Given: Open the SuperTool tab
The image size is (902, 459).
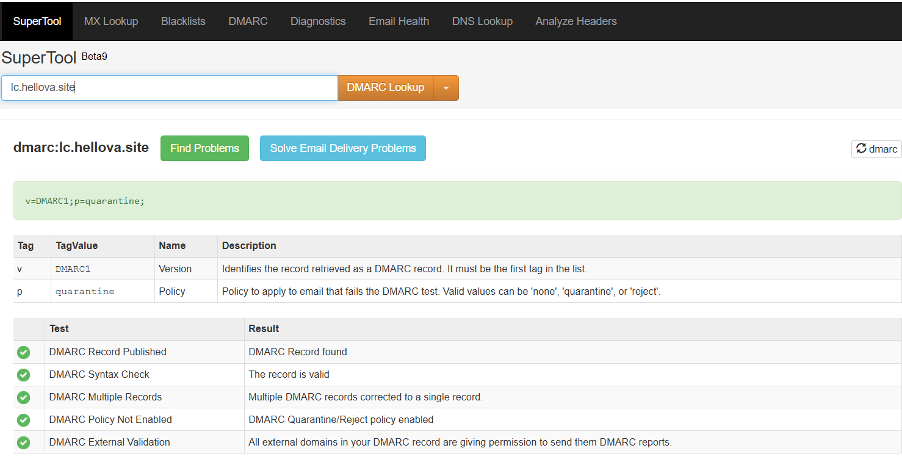Looking at the screenshot, I should pos(37,21).
